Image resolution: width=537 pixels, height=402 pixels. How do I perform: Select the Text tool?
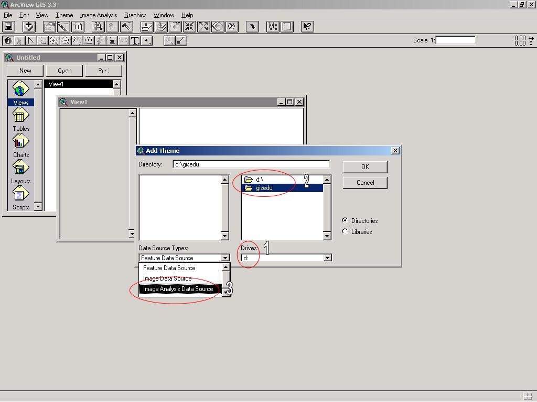pyautogui.click(x=135, y=41)
